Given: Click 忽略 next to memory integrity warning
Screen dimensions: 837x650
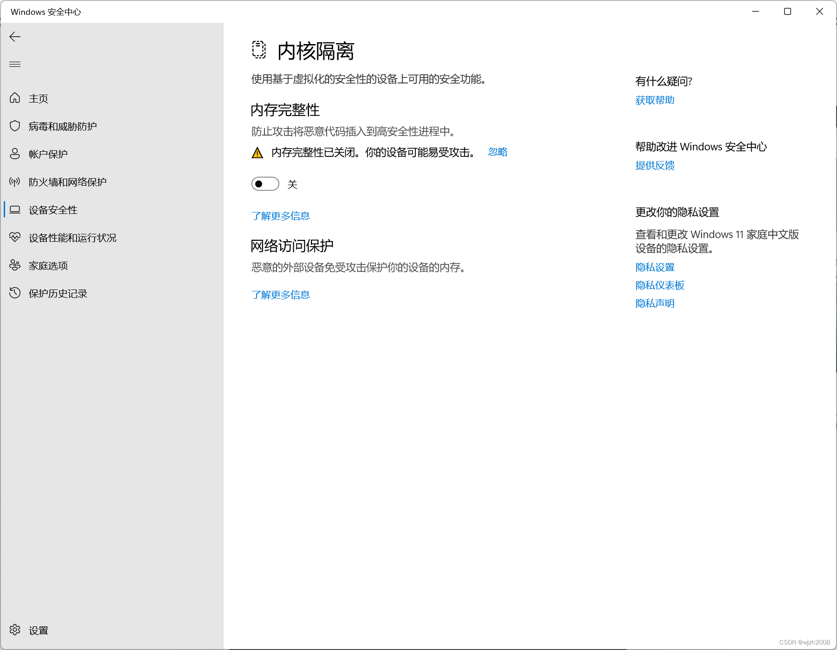Looking at the screenshot, I should [x=497, y=152].
